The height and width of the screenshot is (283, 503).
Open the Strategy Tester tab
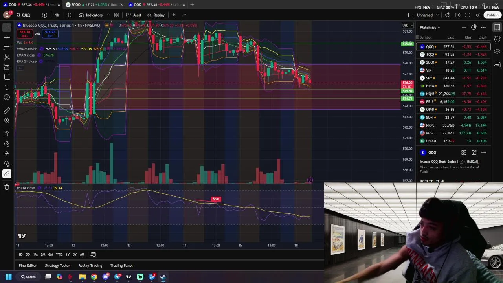point(57,266)
